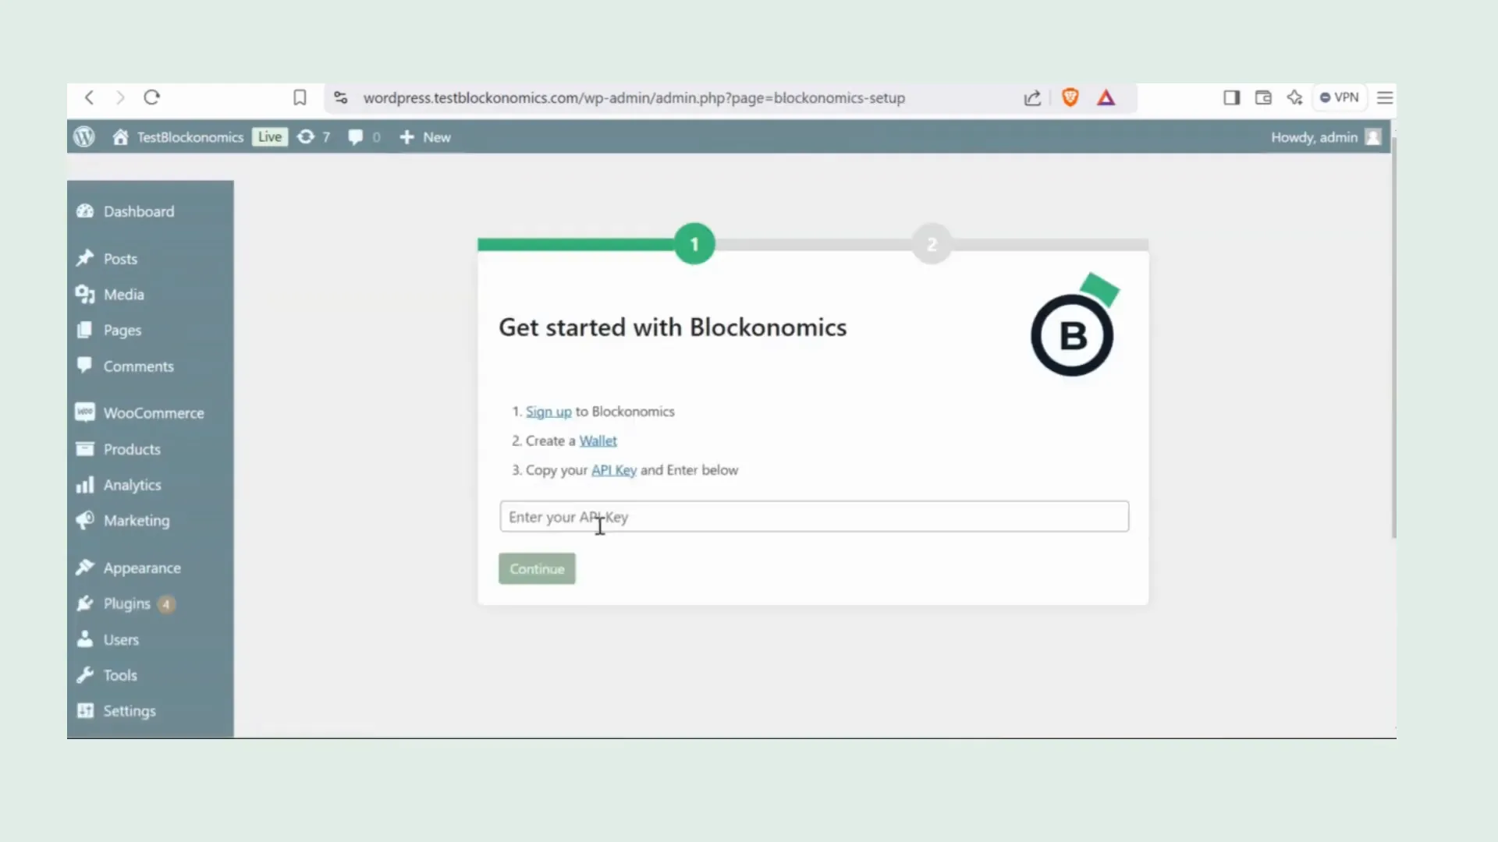Open the New content menu
The height and width of the screenshot is (842, 1498).
(x=425, y=137)
